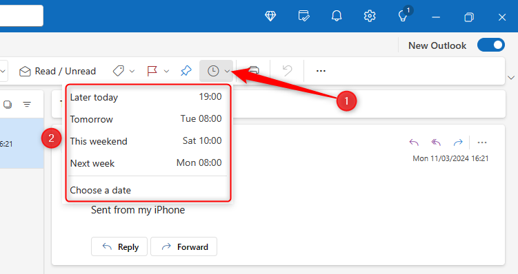518x274 pixels.
Task: Pin the message with pin icon
Action: click(x=186, y=71)
